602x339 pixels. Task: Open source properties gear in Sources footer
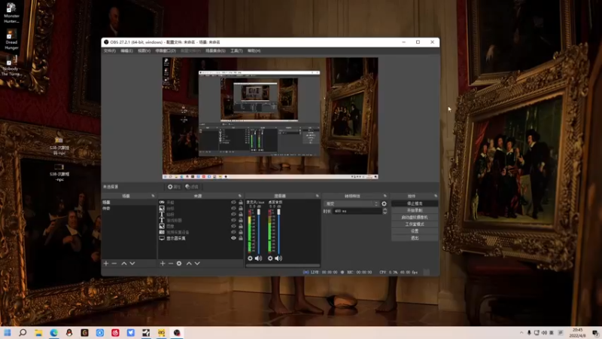[x=179, y=263]
